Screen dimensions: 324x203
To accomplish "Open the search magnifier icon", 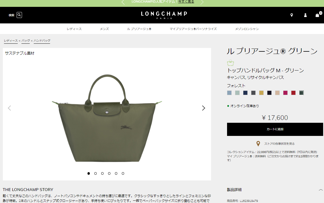I will pyautogui.click(x=19, y=15).
